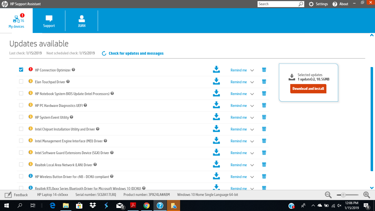The width and height of the screenshot is (375, 211).
Task: Expand Remind me dropdown for HP Connection Optimizer
Action: click(x=252, y=70)
